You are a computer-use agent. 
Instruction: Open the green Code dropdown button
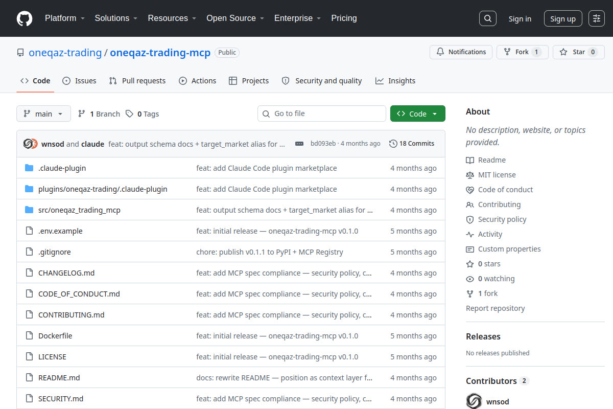(x=417, y=113)
